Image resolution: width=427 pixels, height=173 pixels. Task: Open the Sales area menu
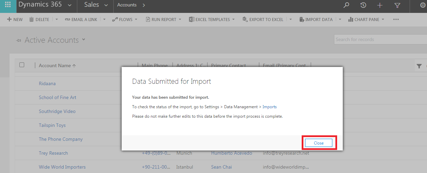(96, 5)
